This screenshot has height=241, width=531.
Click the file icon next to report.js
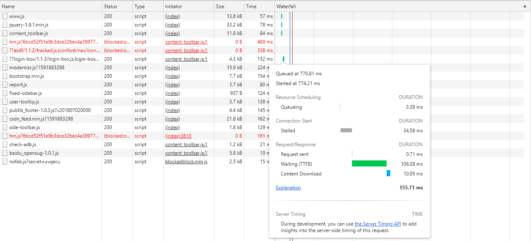coord(5,85)
